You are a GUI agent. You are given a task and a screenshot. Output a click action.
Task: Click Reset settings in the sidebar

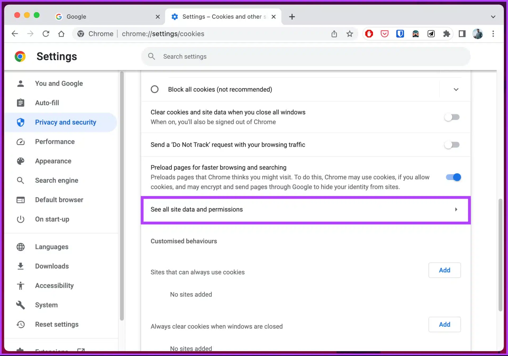pyautogui.click(x=56, y=324)
